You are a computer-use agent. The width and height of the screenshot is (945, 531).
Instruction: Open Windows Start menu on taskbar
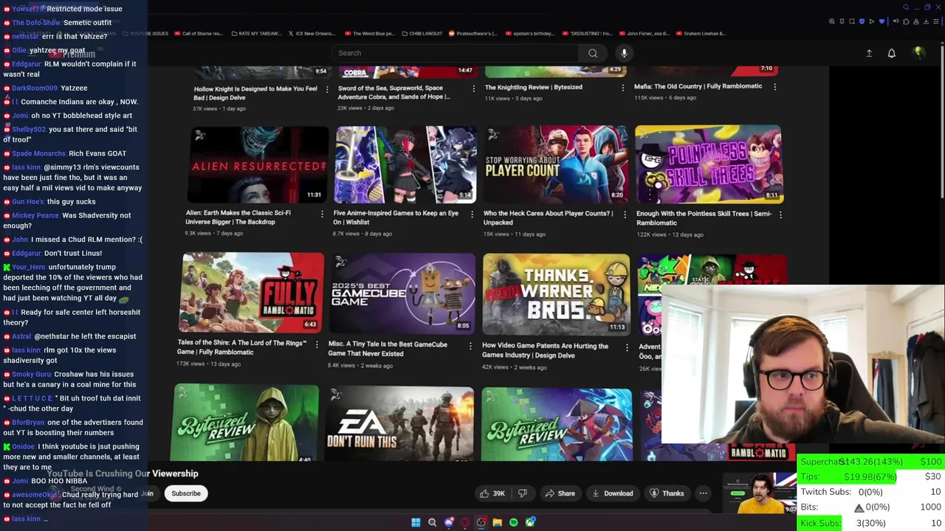(416, 522)
